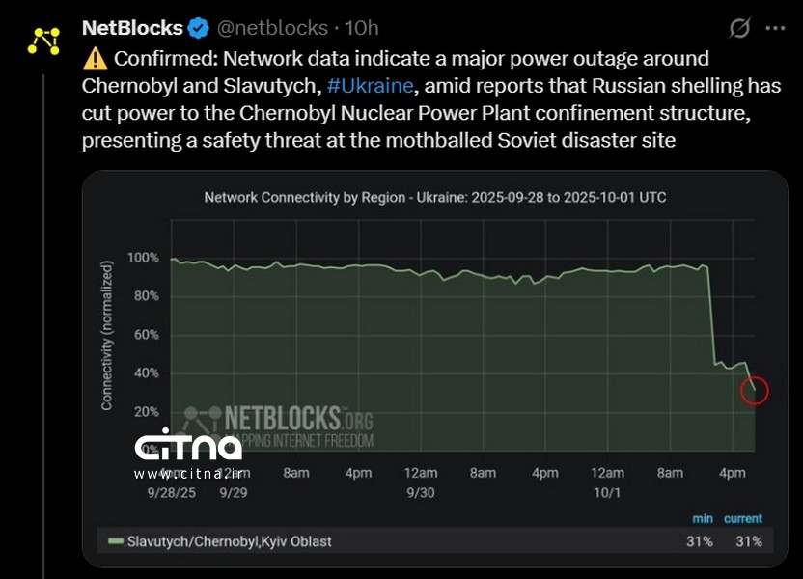This screenshot has height=579, width=803.
Task: Click the 10/1 date label on the x-axis
Action: pyautogui.click(x=607, y=490)
